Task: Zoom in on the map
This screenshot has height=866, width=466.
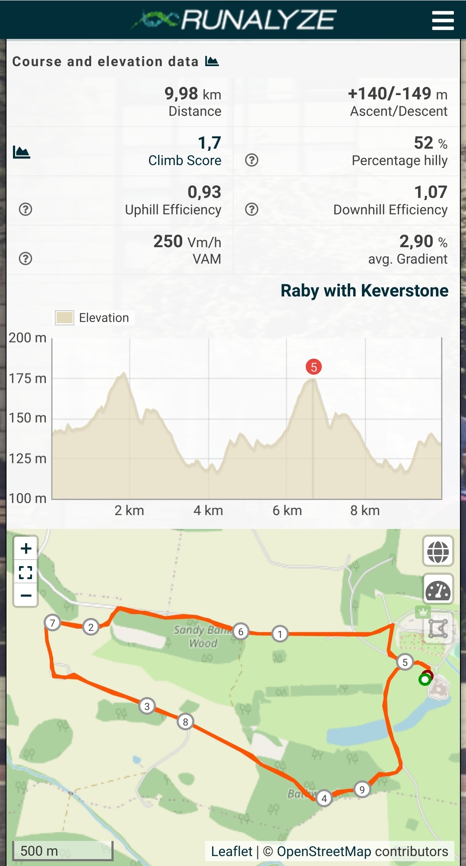Action: [26, 549]
